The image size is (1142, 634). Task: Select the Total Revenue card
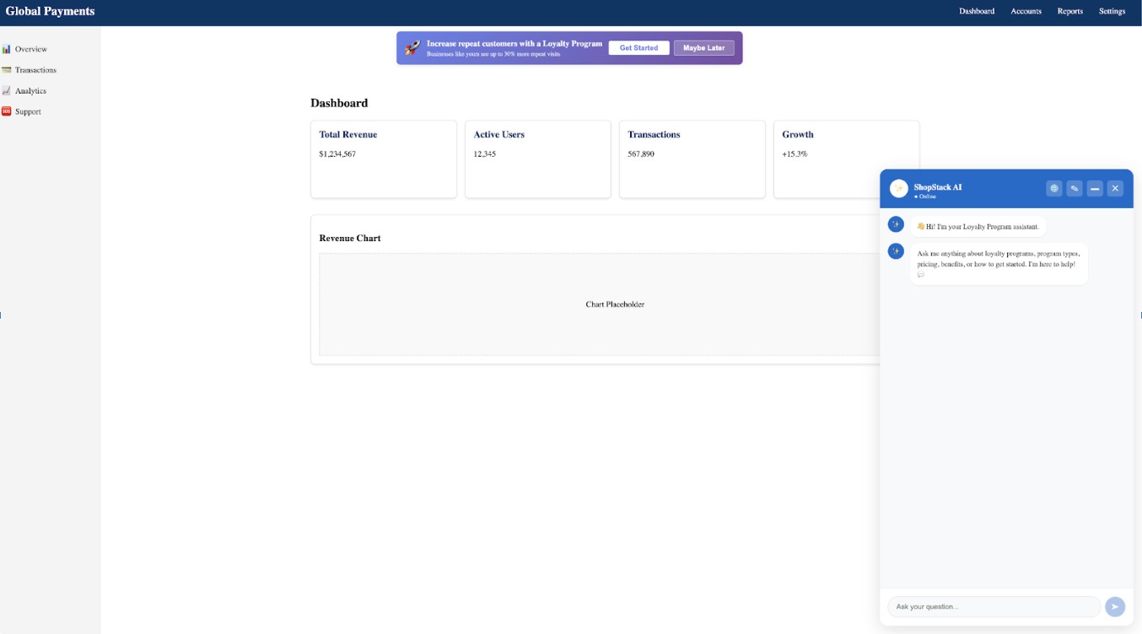pos(384,159)
